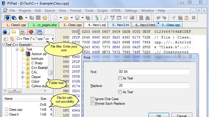Image resolution: width=209 pixels, height=117 pixels.
Task: Click the Cancel button in Find dialog
Action: pos(182,115)
